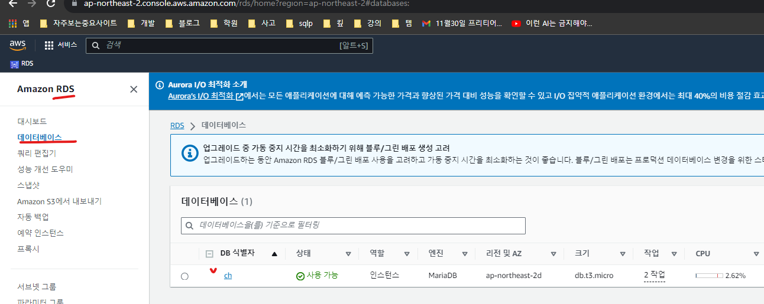Click the Aurora banner info icon
This screenshot has height=304, width=764.
[x=159, y=85]
